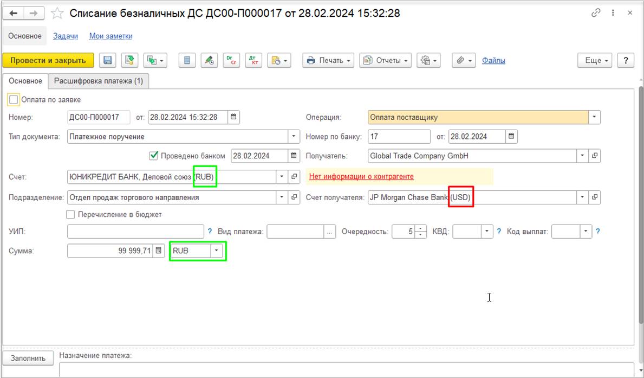This screenshot has width=644, height=378.
Task: Open create-based-on dropdown button
Action: coord(155,60)
